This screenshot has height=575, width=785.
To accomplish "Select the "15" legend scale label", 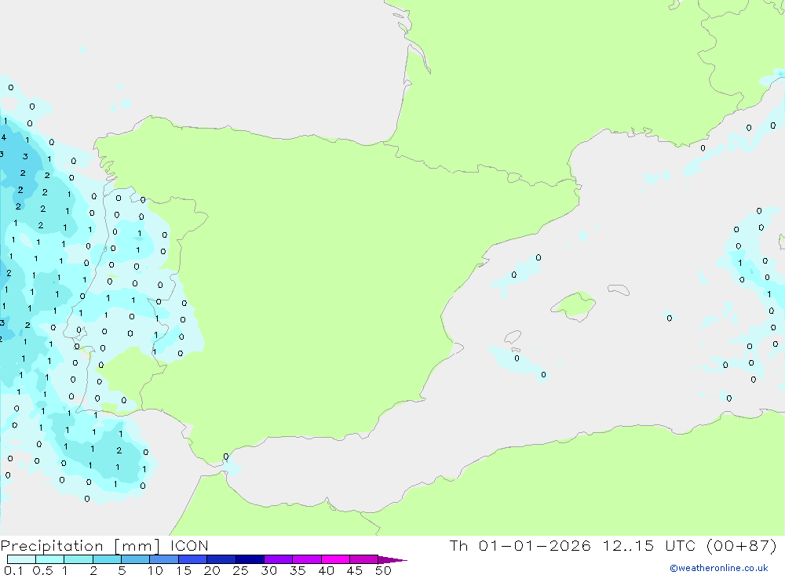I will click(x=184, y=570).
